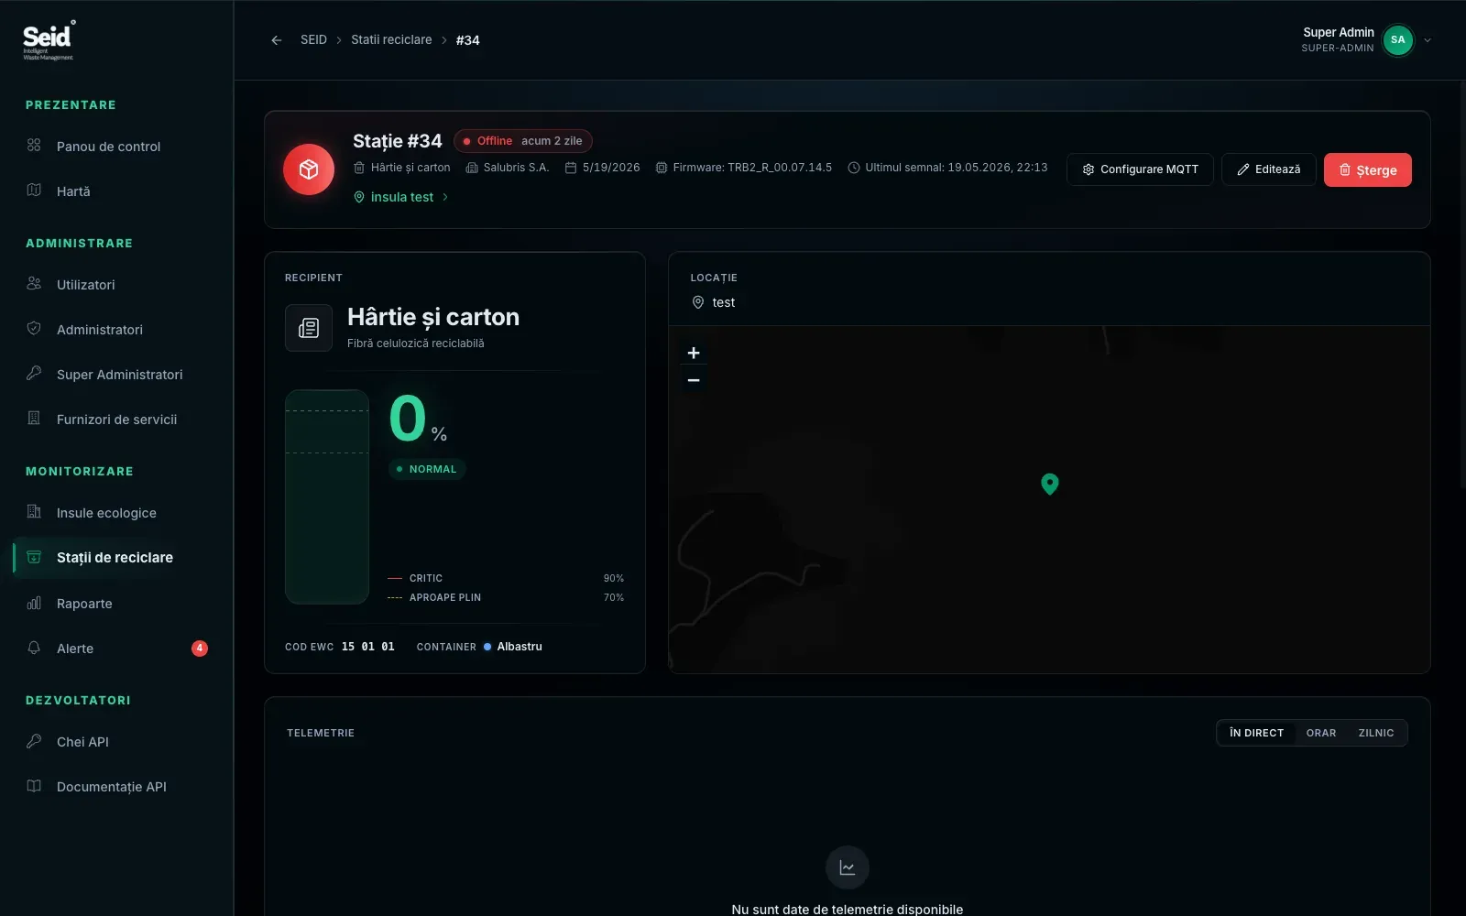Click the newspaper recipient type icon
Screen dimensions: 1466x916
pos(309,328)
